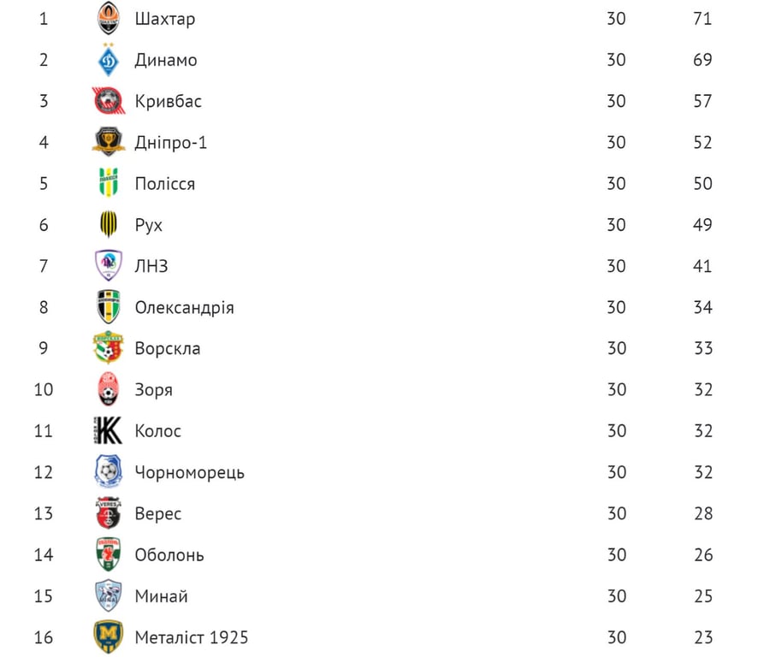This screenshot has height=657, width=758.
Task: Click the Полісся team crest
Action: [109, 184]
